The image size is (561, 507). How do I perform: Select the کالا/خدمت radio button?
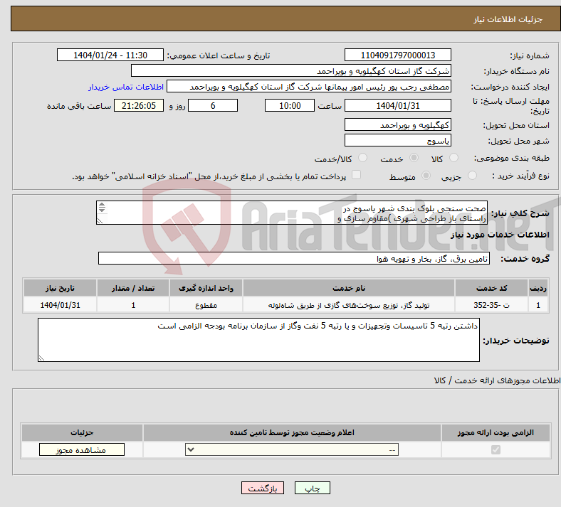coord(362,158)
